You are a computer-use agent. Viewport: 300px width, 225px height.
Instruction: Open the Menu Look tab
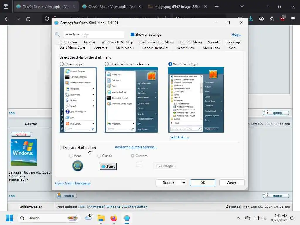click(x=212, y=48)
